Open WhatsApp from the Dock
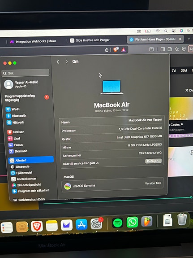The image size is (193, 258). pyautogui.click(x=132, y=222)
